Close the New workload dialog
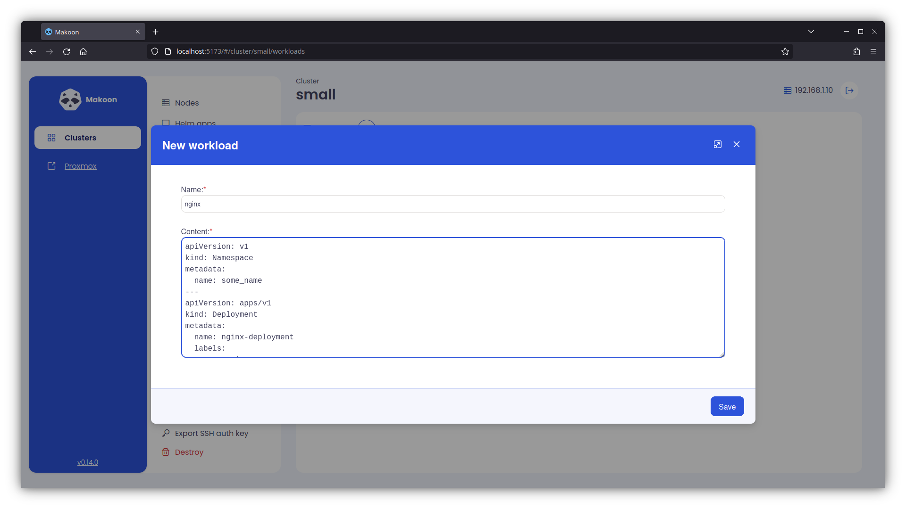The image size is (906, 509). coord(737,145)
